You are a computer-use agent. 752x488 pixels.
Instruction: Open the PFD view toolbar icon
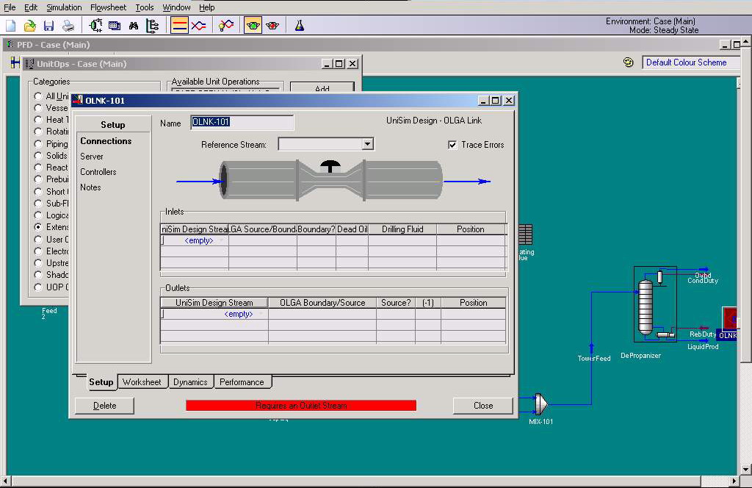coord(96,26)
